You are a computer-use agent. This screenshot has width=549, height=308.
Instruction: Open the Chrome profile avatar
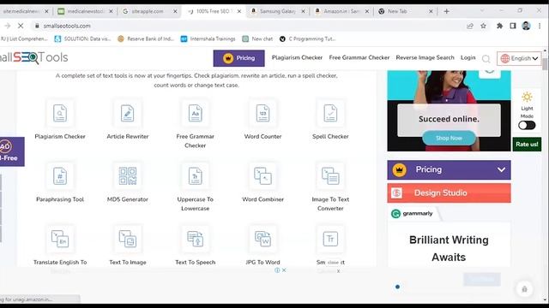526,26
